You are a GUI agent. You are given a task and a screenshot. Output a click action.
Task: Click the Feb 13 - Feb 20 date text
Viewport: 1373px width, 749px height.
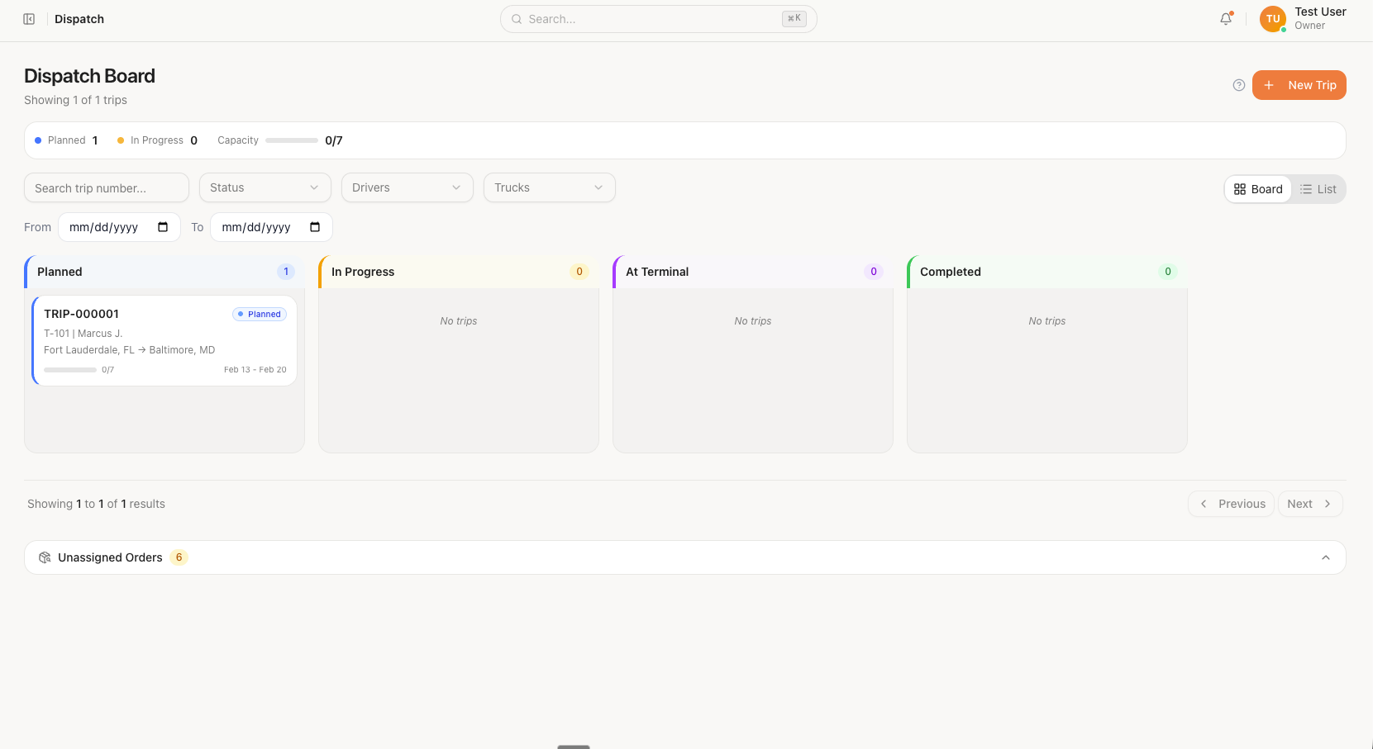255,370
